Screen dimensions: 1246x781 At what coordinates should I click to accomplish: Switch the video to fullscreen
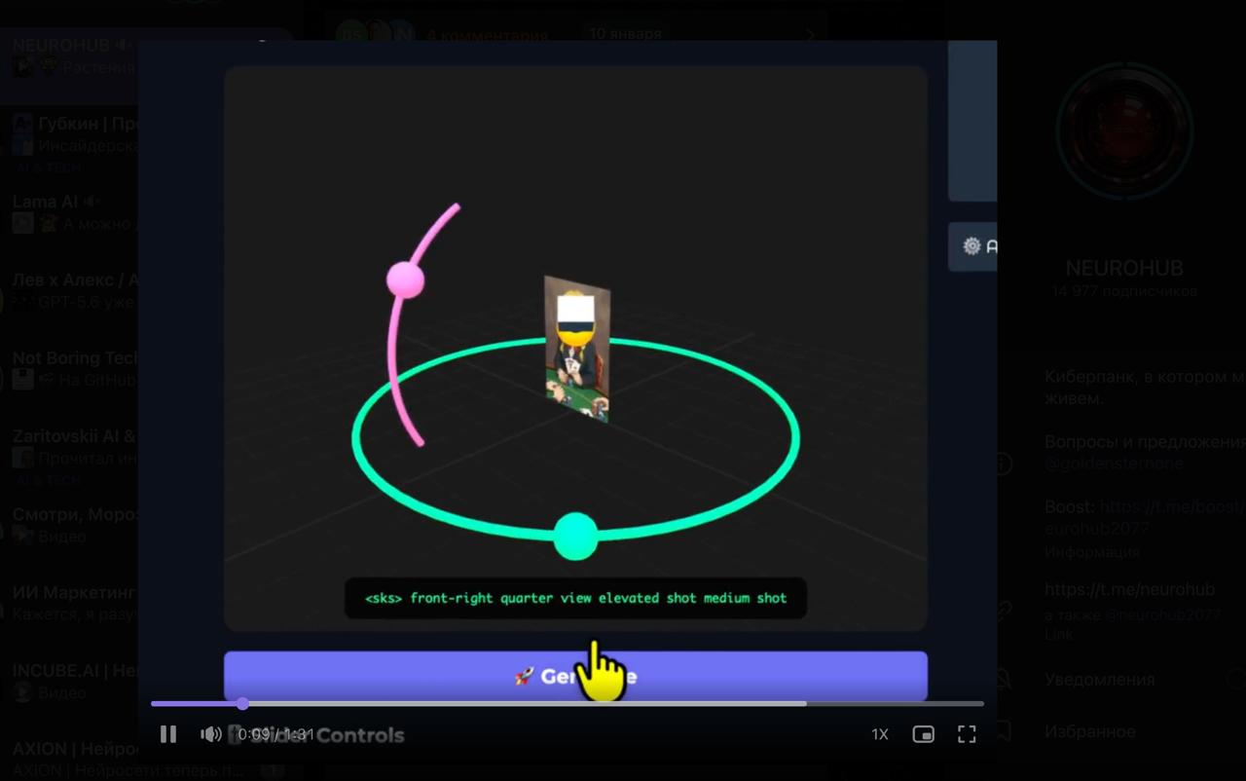coord(967,734)
